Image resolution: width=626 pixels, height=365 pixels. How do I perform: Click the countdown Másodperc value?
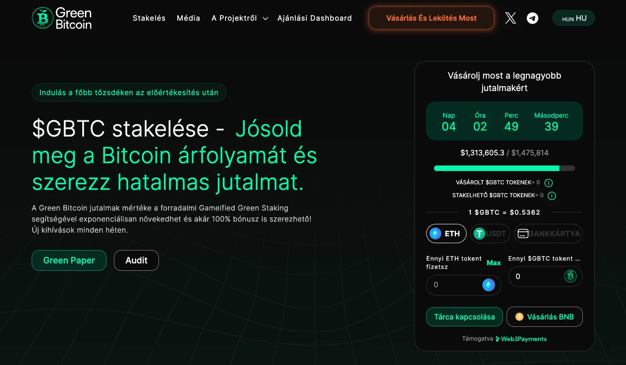551,126
